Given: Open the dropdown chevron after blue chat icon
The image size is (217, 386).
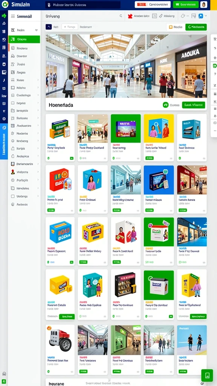Looking at the screenshot, I should [206, 16].
